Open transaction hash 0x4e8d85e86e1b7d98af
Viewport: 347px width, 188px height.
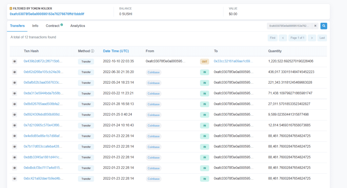click(43, 136)
